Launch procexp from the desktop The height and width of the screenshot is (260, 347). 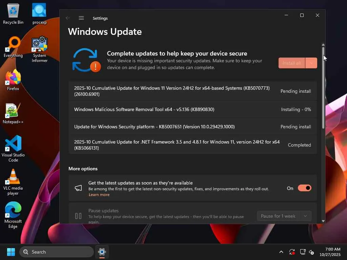[39, 14]
